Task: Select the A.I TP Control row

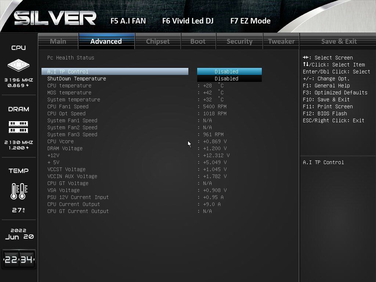Action: (115, 72)
